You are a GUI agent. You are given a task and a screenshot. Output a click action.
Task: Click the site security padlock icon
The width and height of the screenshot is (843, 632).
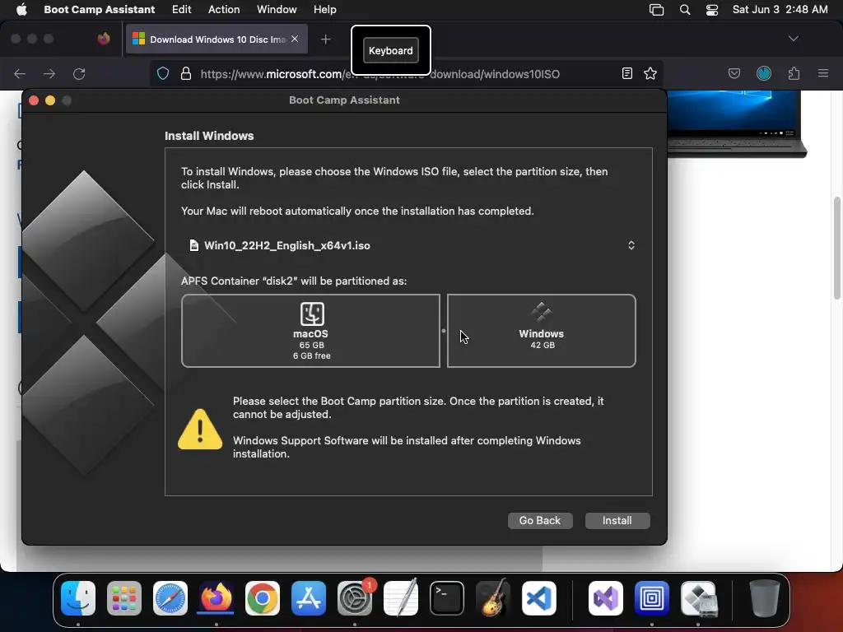[186, 73]
